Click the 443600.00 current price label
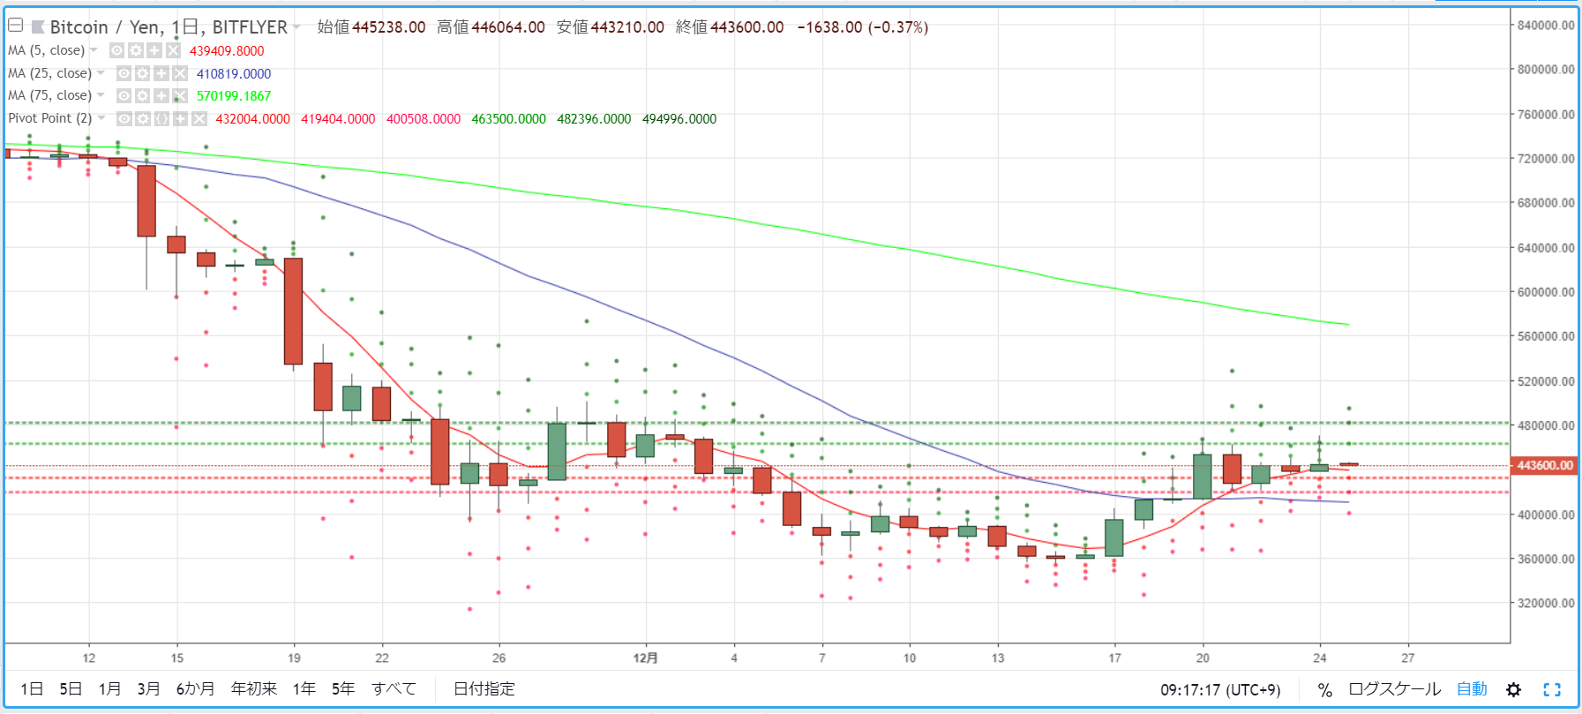The image size is (1582, 714). pos(1544,465)
